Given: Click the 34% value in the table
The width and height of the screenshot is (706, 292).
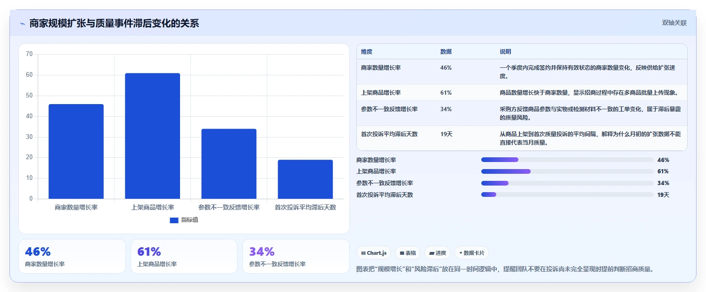Looking at the screenshot, I should pyautogui.click(x=446, y=109).
